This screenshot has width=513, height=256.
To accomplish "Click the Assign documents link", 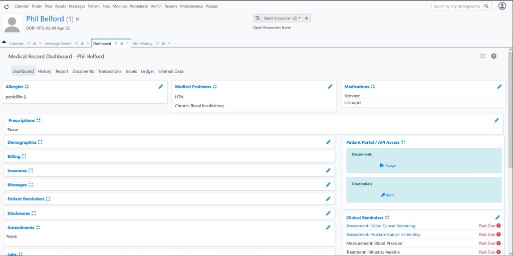I will [x=388, y=166].
